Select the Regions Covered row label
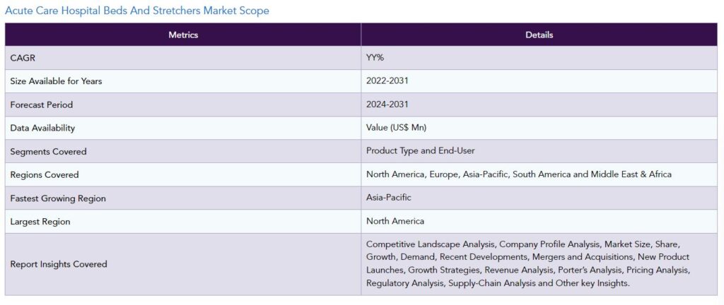Screen dimensions: 724x305 [x=45, y=174]
